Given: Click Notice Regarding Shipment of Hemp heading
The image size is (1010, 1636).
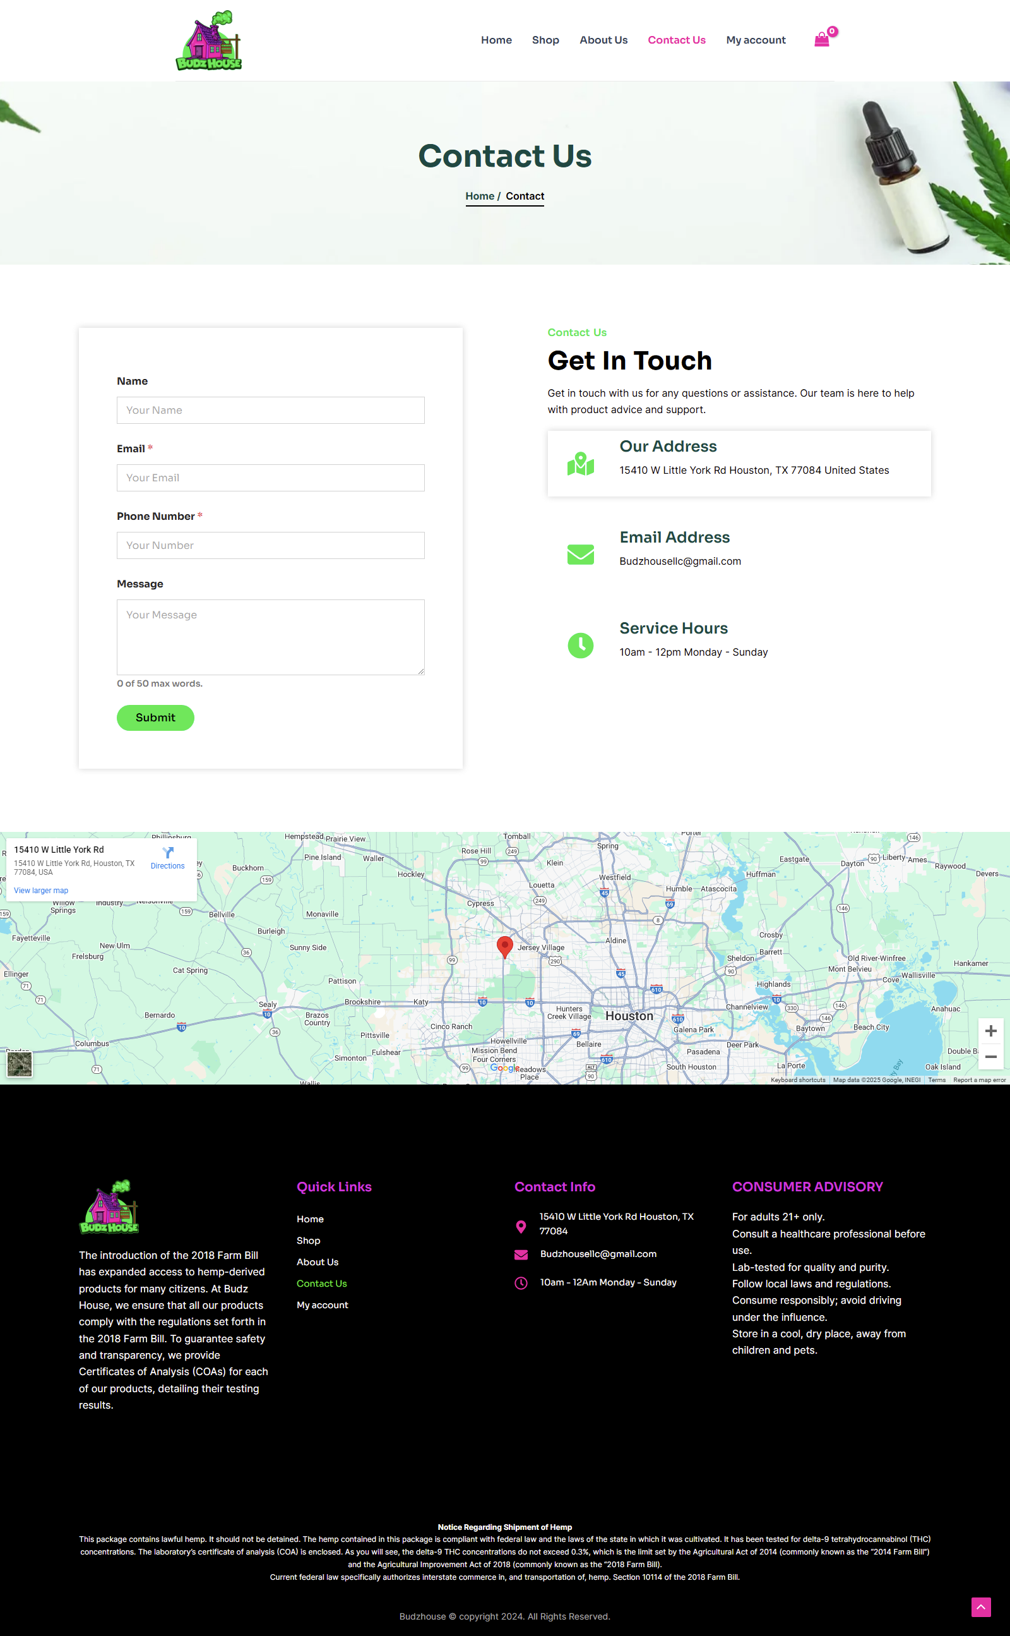Looking at the screenshot, I should pos(505,1527).
